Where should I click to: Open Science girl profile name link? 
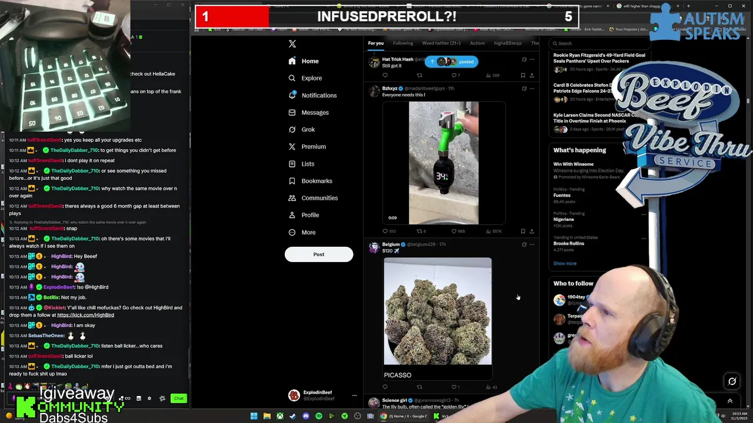point(395,401)
